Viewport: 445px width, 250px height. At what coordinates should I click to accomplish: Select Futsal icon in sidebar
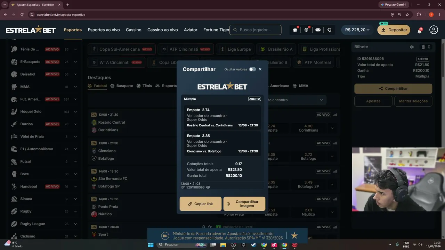[14, 161]
